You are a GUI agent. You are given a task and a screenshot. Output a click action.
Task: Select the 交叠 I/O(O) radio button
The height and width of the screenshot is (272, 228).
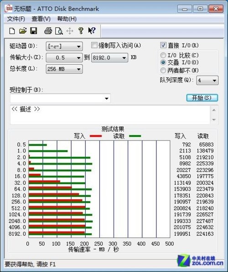(163, 62)
